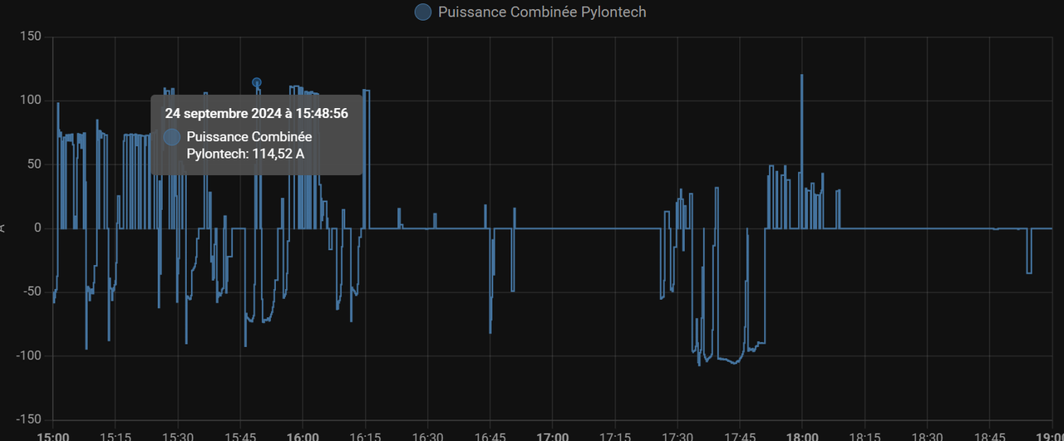Click the -150 y-axis label
1064x441 pixels.
[29, 420]
